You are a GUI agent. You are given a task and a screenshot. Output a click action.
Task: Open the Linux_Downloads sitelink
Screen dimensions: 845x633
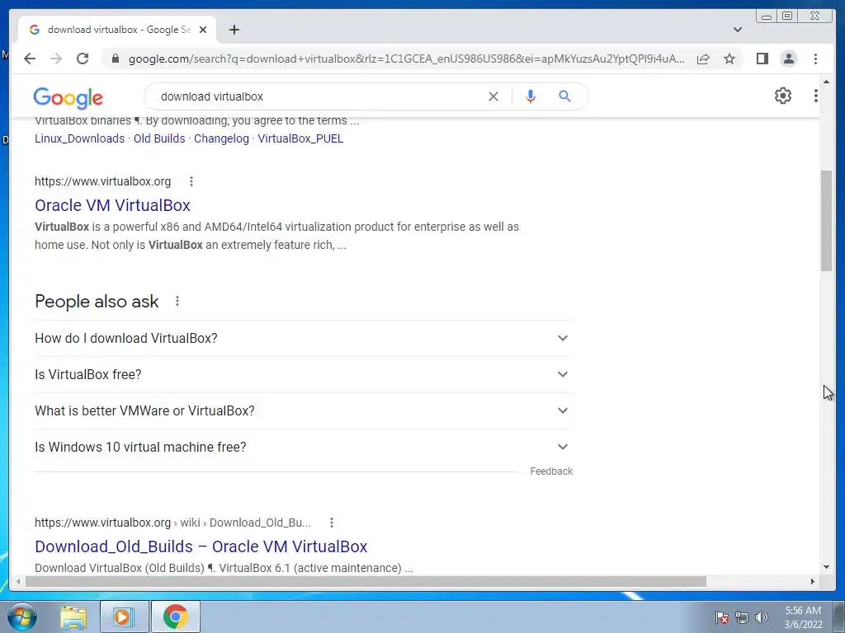click(80, 138)
